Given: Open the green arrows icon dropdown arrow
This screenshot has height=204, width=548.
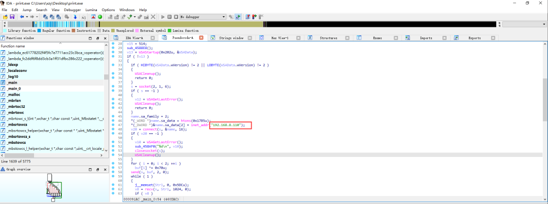Looking at the screenshot, I should pos(134,17).
